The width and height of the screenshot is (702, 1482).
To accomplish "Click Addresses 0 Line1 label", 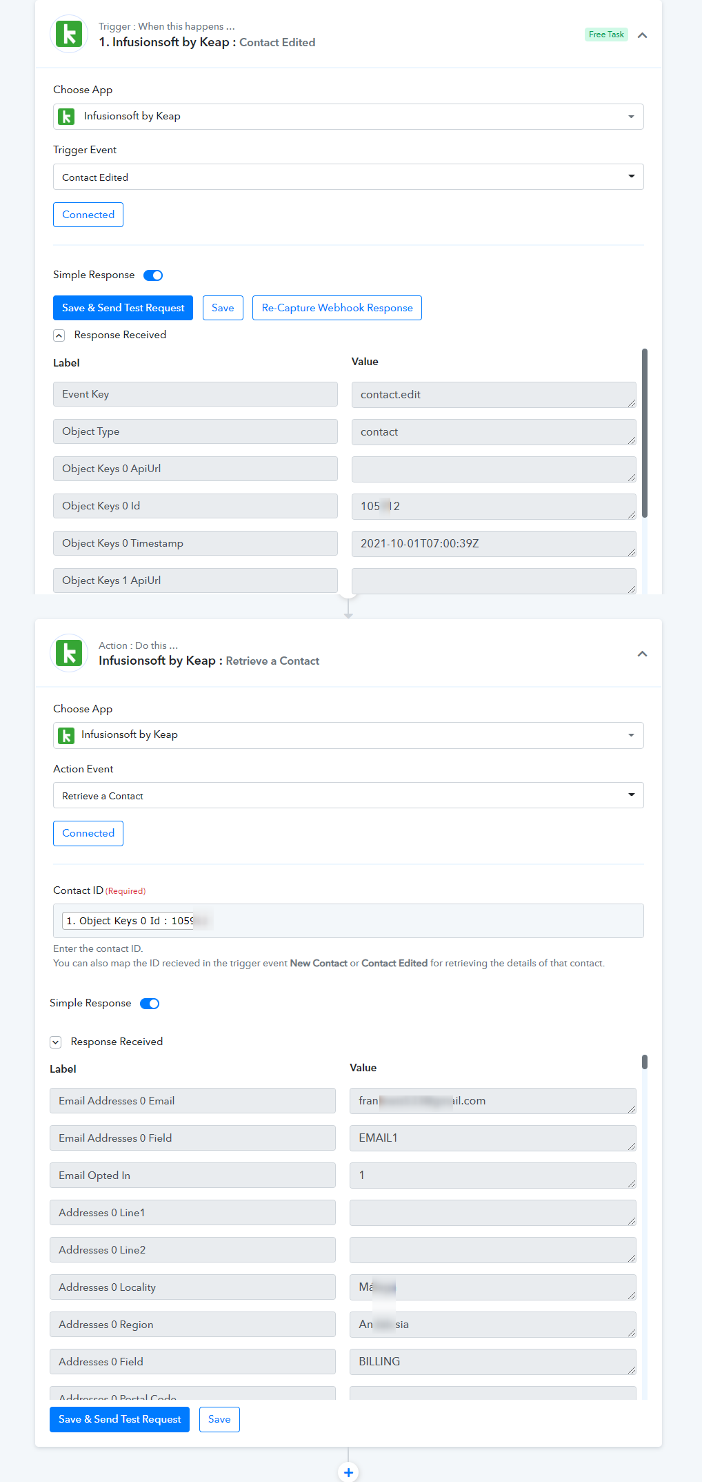I will [192, 1213].
